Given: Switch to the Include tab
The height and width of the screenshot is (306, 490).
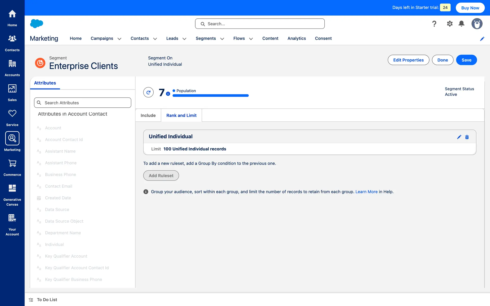Looking at the screenshot, I should [148, 115].
